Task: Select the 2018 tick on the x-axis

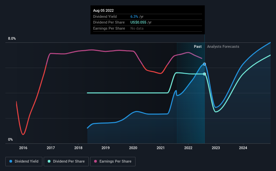Action: (x=78, y=148)
